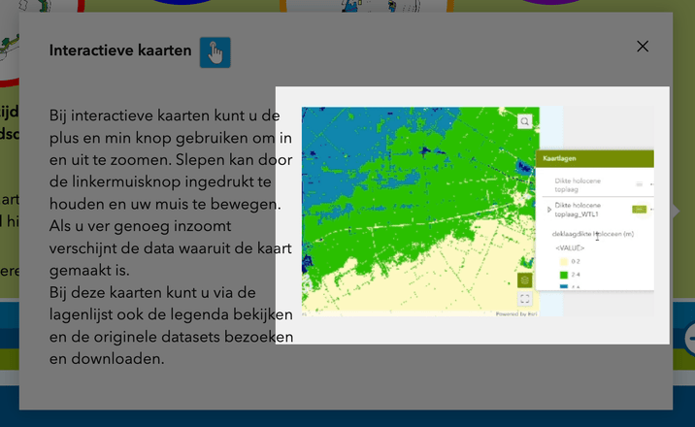The width and height of the screenshot is (695, 427).
Task: Click the right arrow beside the map panel
Action: (x=675, y=211)
